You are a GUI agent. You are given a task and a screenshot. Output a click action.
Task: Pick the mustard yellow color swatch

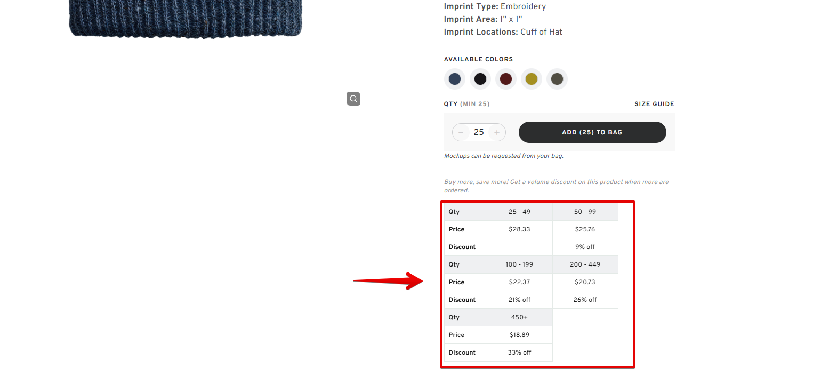pos(532,79)
